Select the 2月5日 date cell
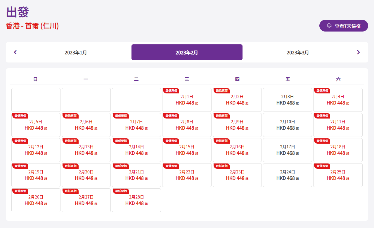374x228 pixels. point(36,125)
